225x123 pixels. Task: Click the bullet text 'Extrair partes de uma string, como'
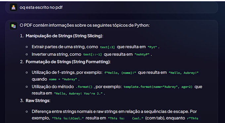coord(65,47)
